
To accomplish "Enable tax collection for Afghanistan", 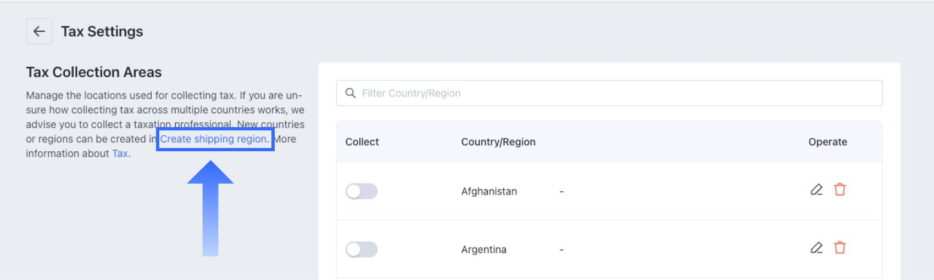I will 362,191.
